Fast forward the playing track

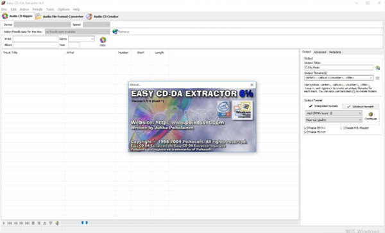21,223
